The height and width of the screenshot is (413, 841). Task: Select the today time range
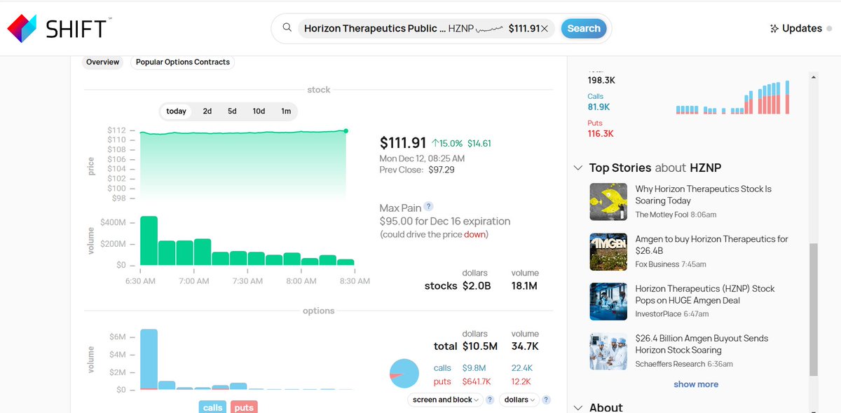(177, 111)
